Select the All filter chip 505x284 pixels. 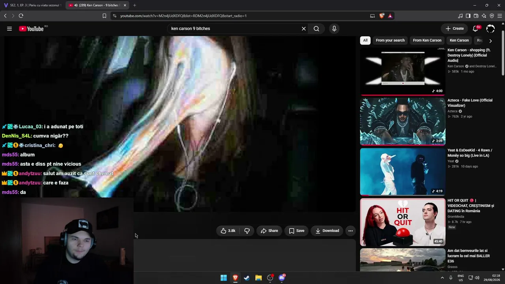(x=365, y=40)
